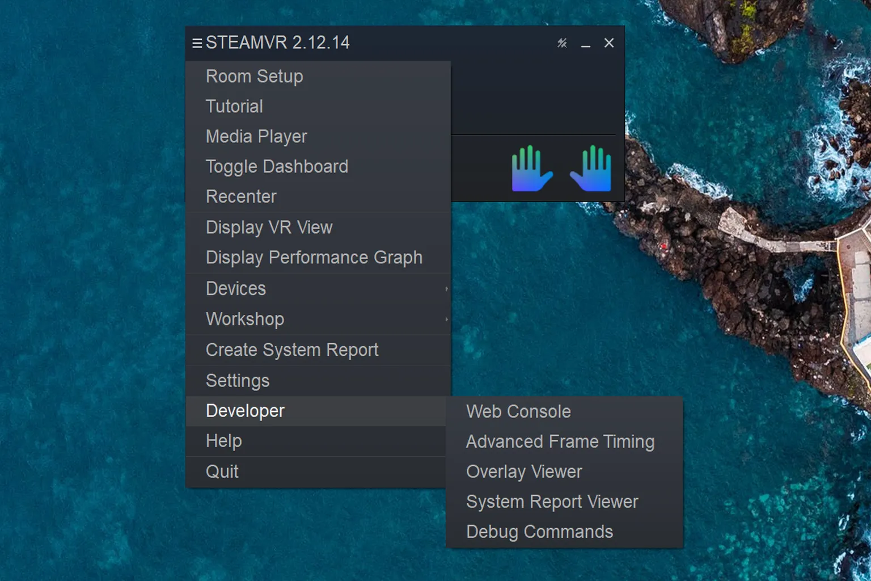The image size is (871, 581).
Task: Launch Media Player from menu
Action: pyautogui.click(x=318, y=136)
